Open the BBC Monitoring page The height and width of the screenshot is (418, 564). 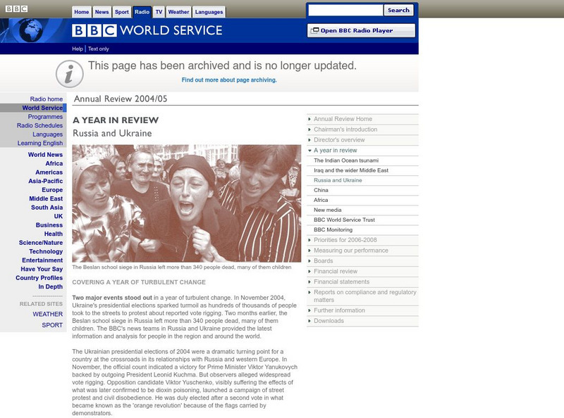(x=333, y=229)
